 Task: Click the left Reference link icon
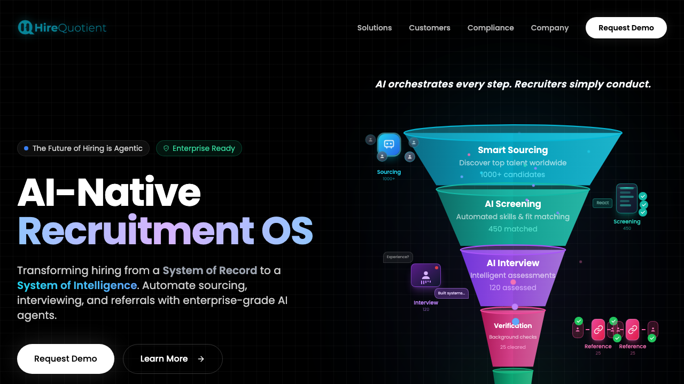[x=598, y=330]
